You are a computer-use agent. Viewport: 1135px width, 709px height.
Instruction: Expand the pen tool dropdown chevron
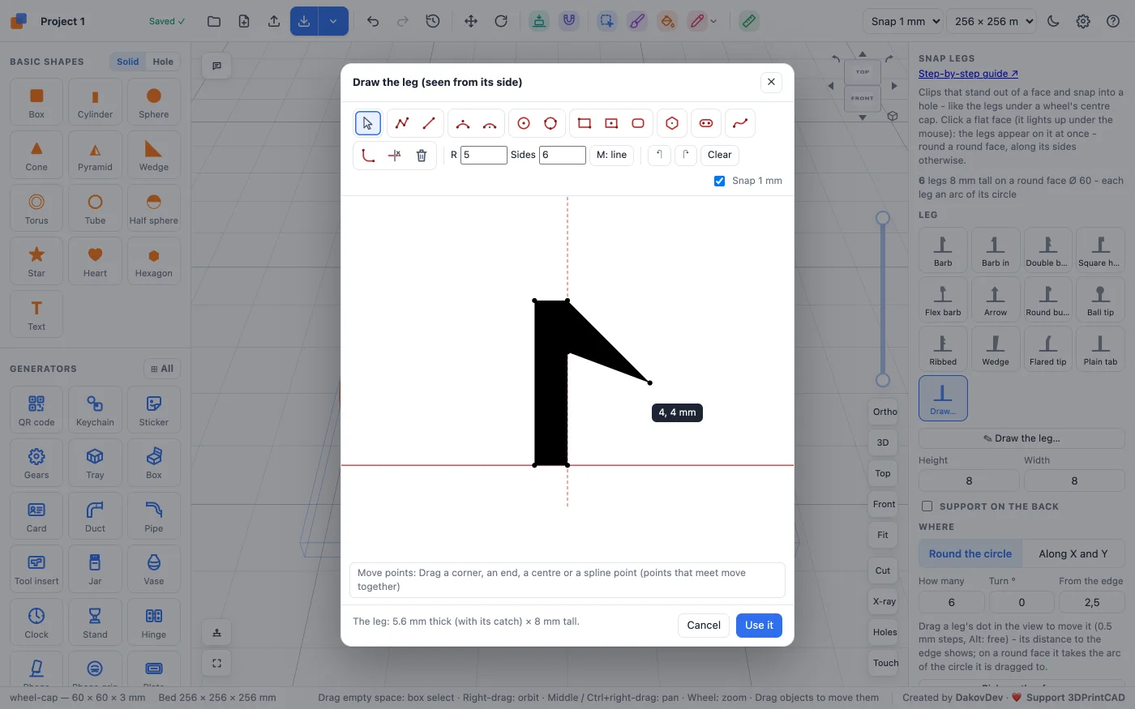coord(713,22)
